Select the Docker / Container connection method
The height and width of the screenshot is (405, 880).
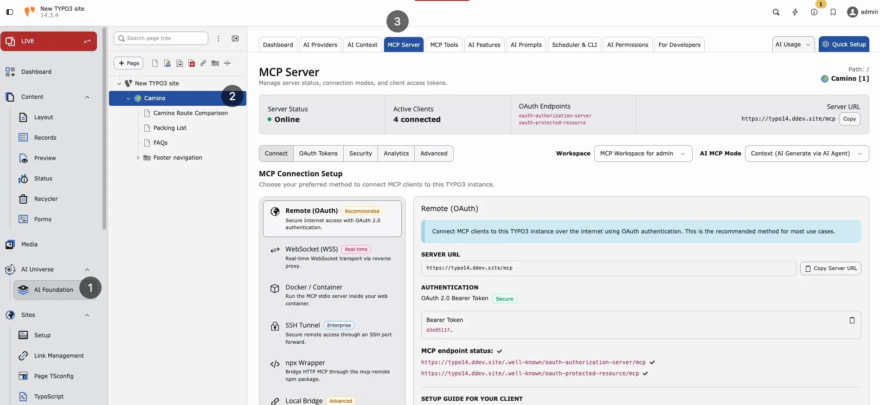tap(332, 295)
